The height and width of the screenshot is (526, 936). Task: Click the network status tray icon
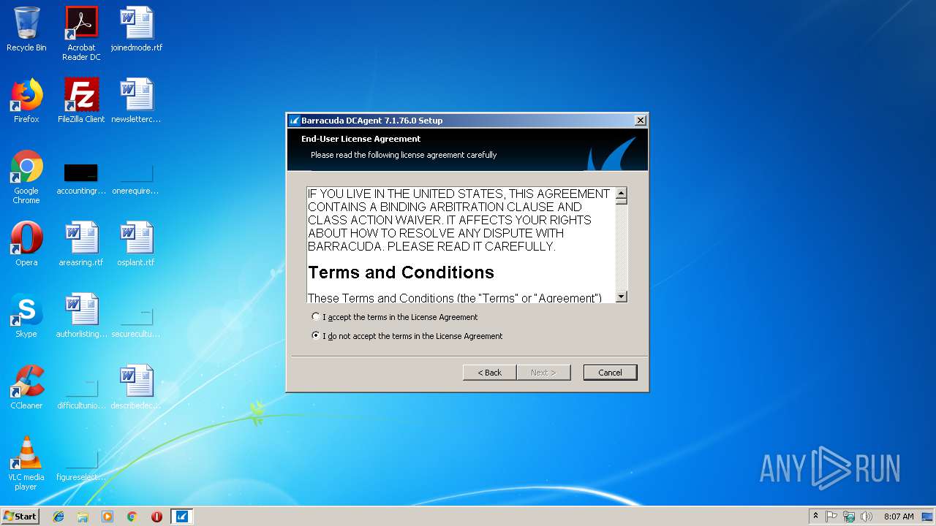849,517
